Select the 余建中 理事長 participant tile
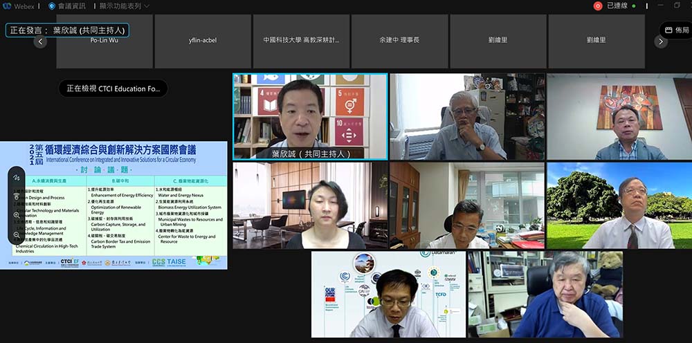This screenshot has height=343, width=692. tap(400, 41)
